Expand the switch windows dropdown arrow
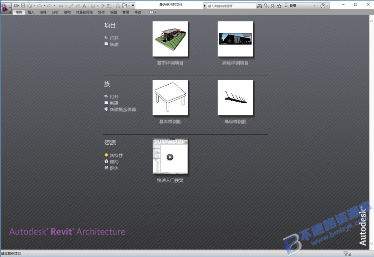This screenshot has height=257, width=374. pos(129,6)
